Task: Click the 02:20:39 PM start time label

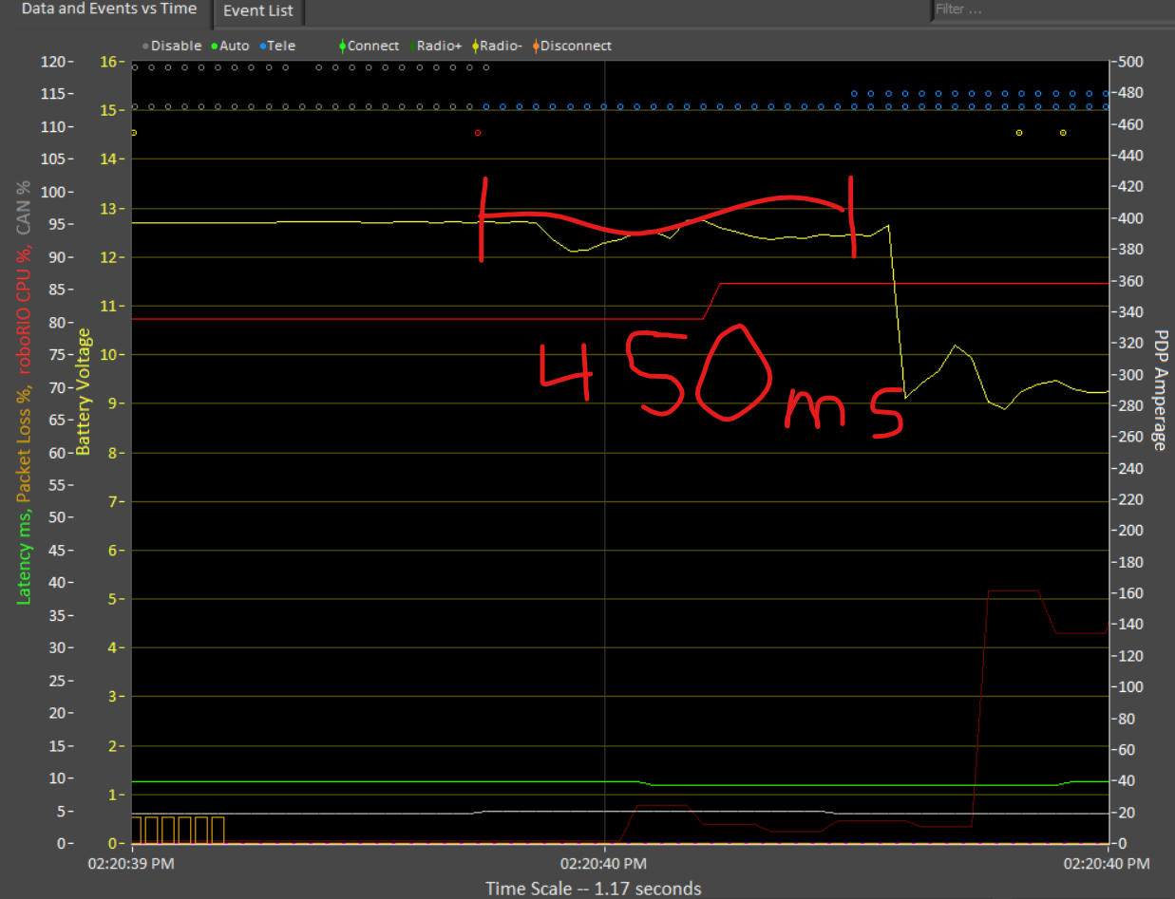Action: 132,864
